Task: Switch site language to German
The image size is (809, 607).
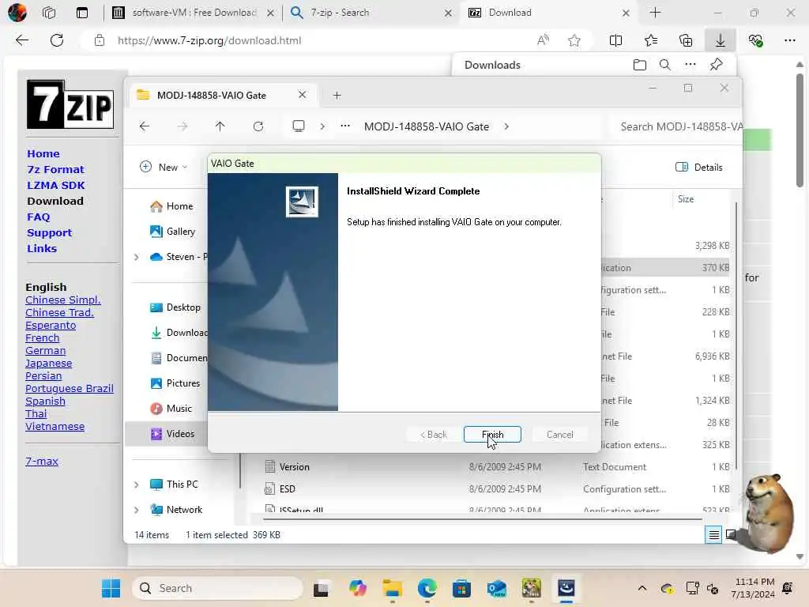Action: point(45,350)
